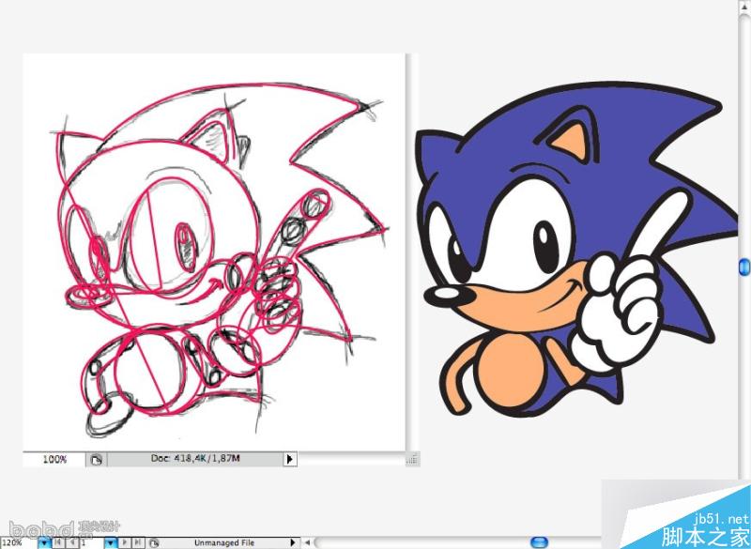The height and width of the screenshot is (549, 751).
Task: Click the Unmanaged File status text
Action: coord(224,542)
